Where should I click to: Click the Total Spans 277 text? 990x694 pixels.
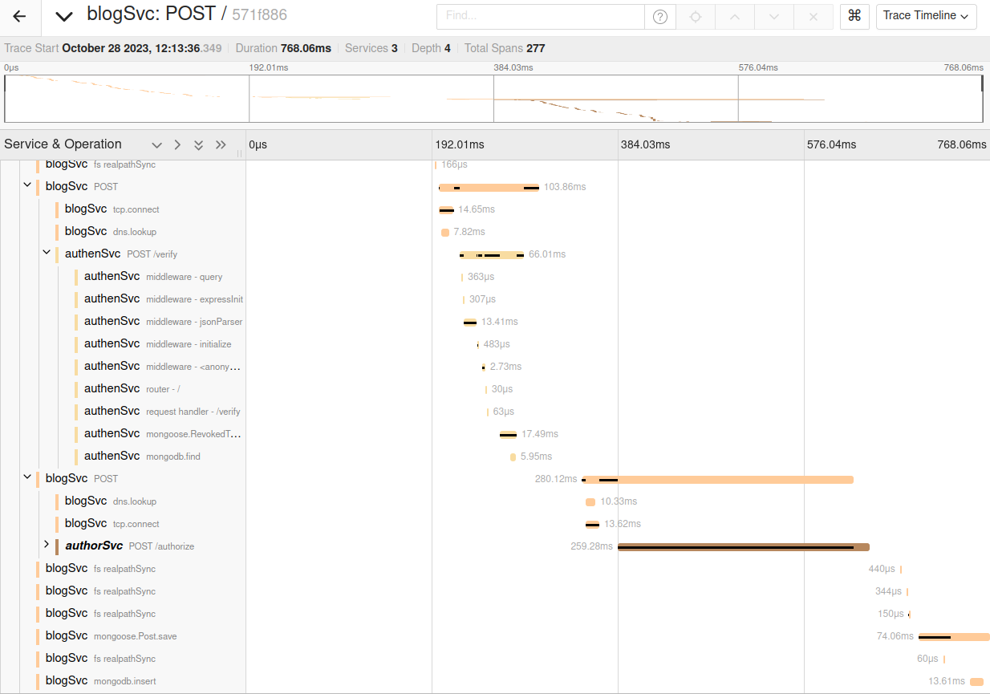(x=505, y=48)
